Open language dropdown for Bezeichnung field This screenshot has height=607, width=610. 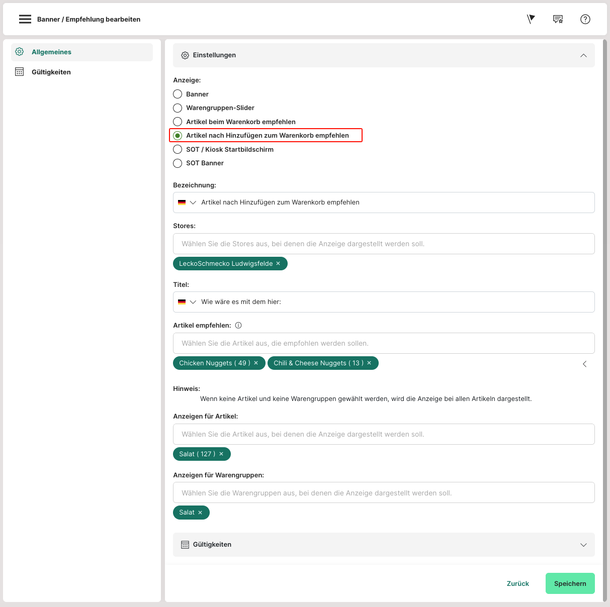coord(187,203)
